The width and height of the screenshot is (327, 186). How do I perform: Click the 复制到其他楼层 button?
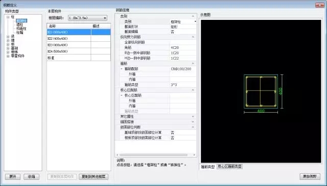[x=94, y=177]
